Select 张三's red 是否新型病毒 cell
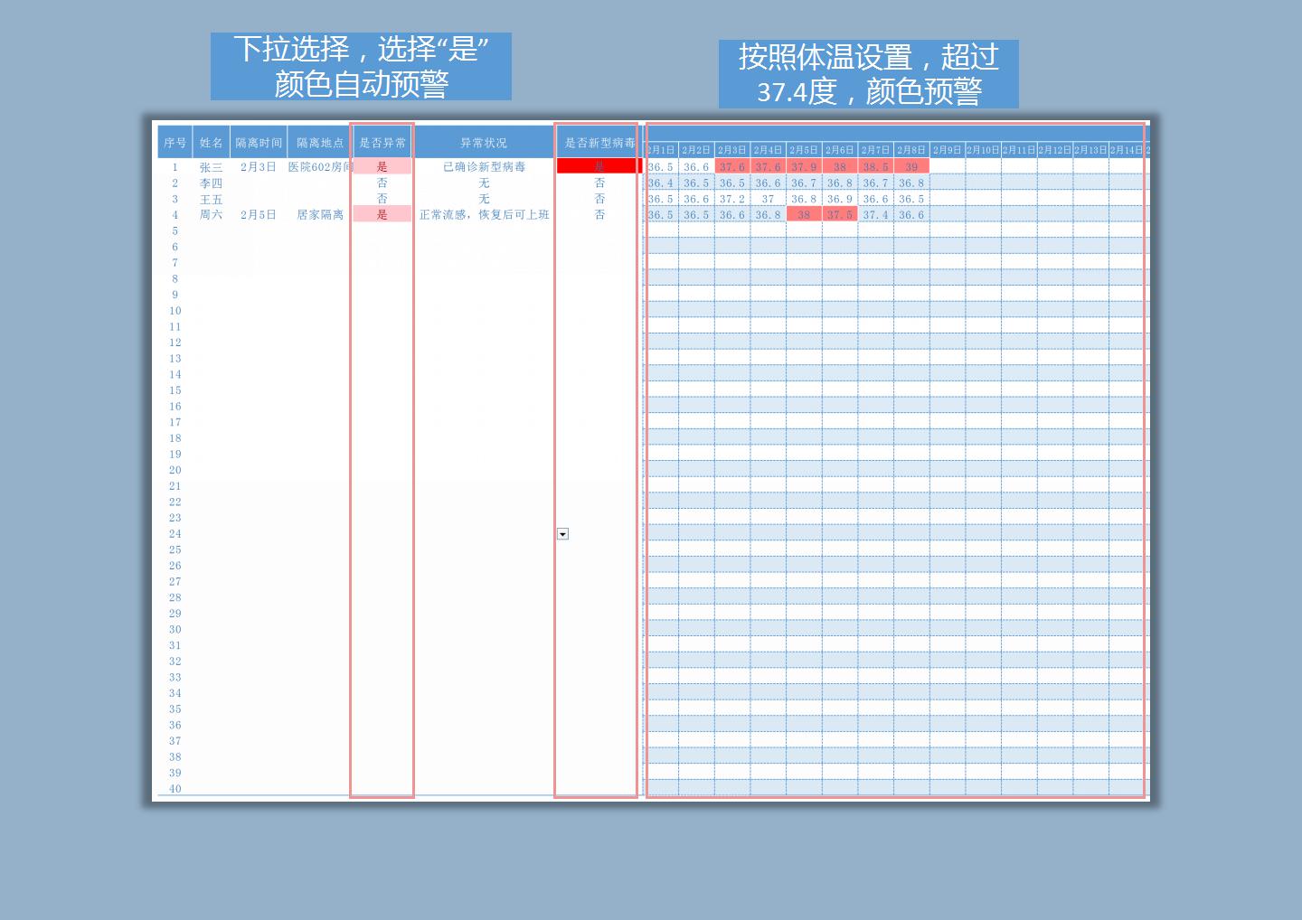Viewport: 1302px width, 920px height. click(x=599, y=166)
